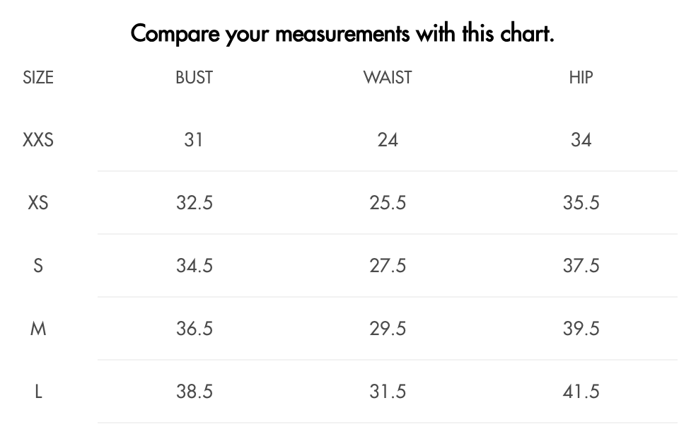Click the S waist value 27.5
The image size is (679, 427).
click(388, 266)
